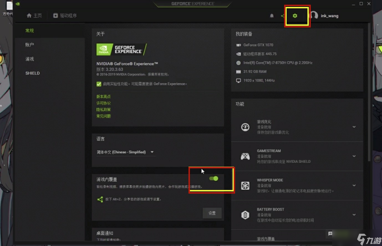Viewport: 382px width, 246px height.
Task: Open the 常见问题 FAQ link
Action: [x=103, y=116]
